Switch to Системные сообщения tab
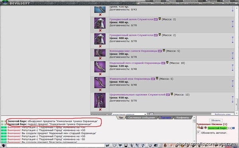Screen dimensions: 239x148 point(141,118)
